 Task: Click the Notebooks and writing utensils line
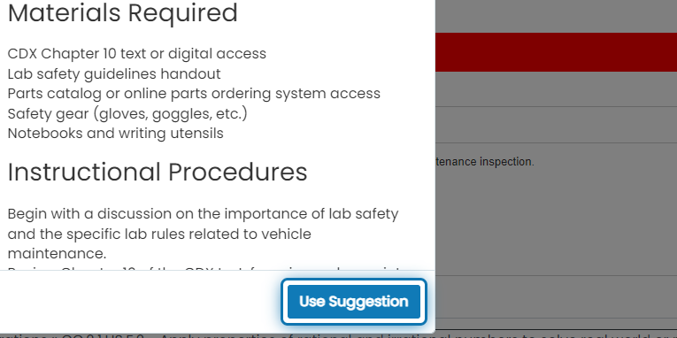pyautogui.click(x=116, y=134)
